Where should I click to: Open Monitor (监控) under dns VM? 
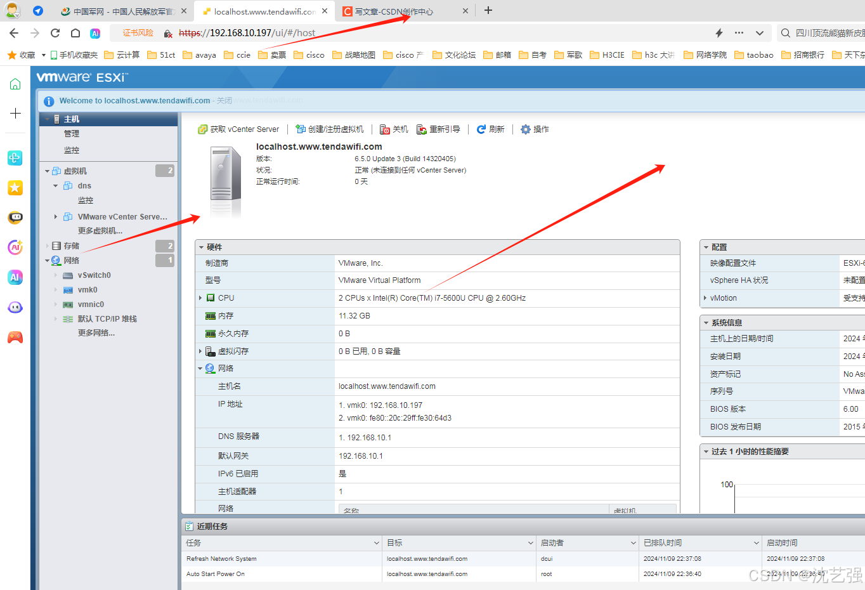coord(86,200)
